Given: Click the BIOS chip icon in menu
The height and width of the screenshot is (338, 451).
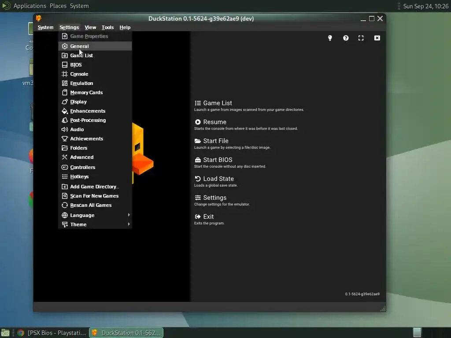Looking at the screenshot, I should click(65, 65).
